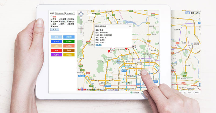Click the red marker right of the popup
This screenshot has width=216, height=113.
[126, 48]
